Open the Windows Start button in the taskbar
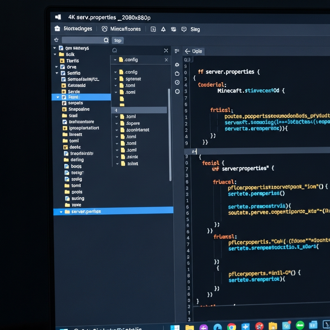The image size is (330, 330). [x=175, y=327]
